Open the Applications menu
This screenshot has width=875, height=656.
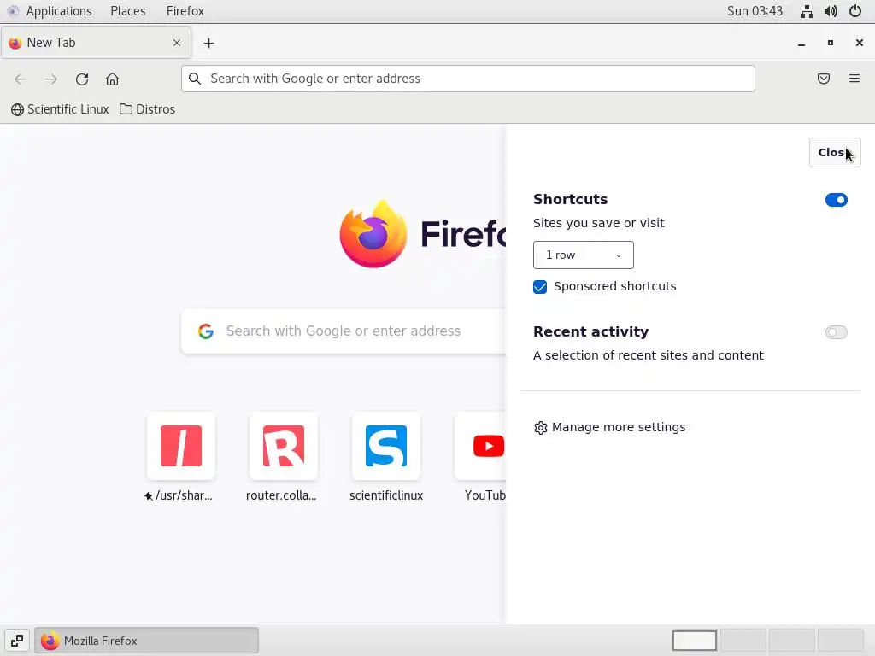59,11
